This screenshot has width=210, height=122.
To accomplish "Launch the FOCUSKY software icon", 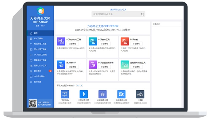I will point(65,94).
